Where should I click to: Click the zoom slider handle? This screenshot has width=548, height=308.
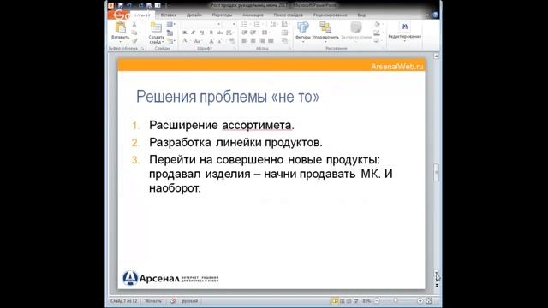point(396,300)
